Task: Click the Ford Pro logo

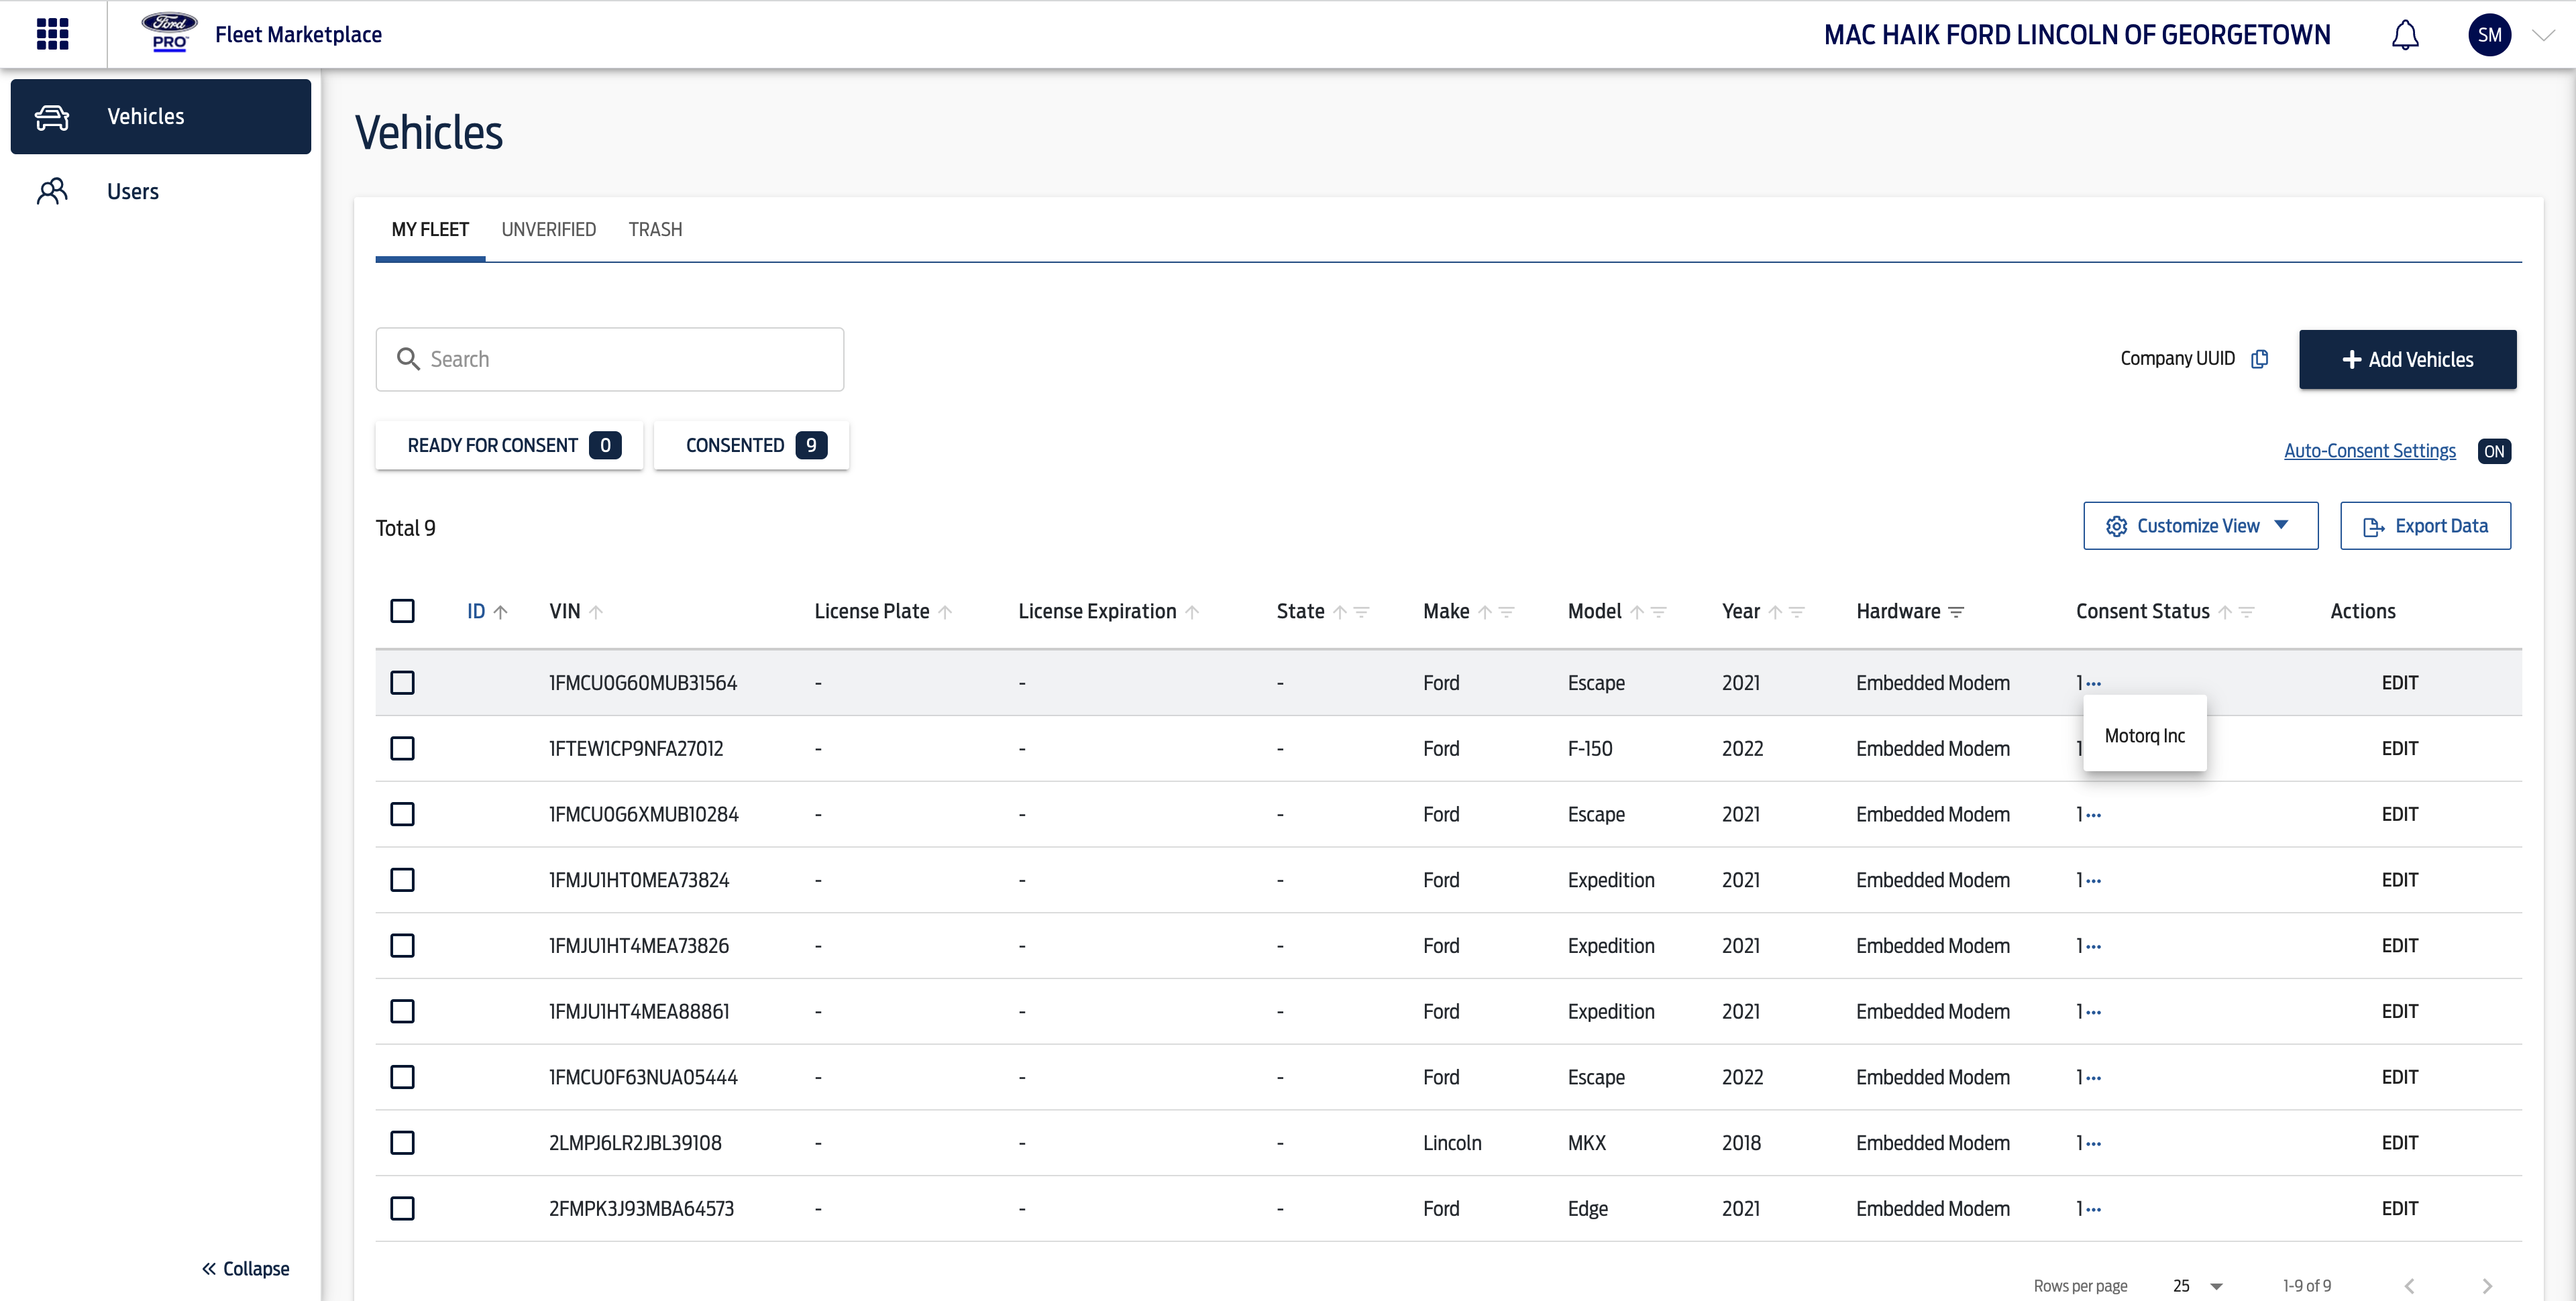Action: (x=168, y=32)
